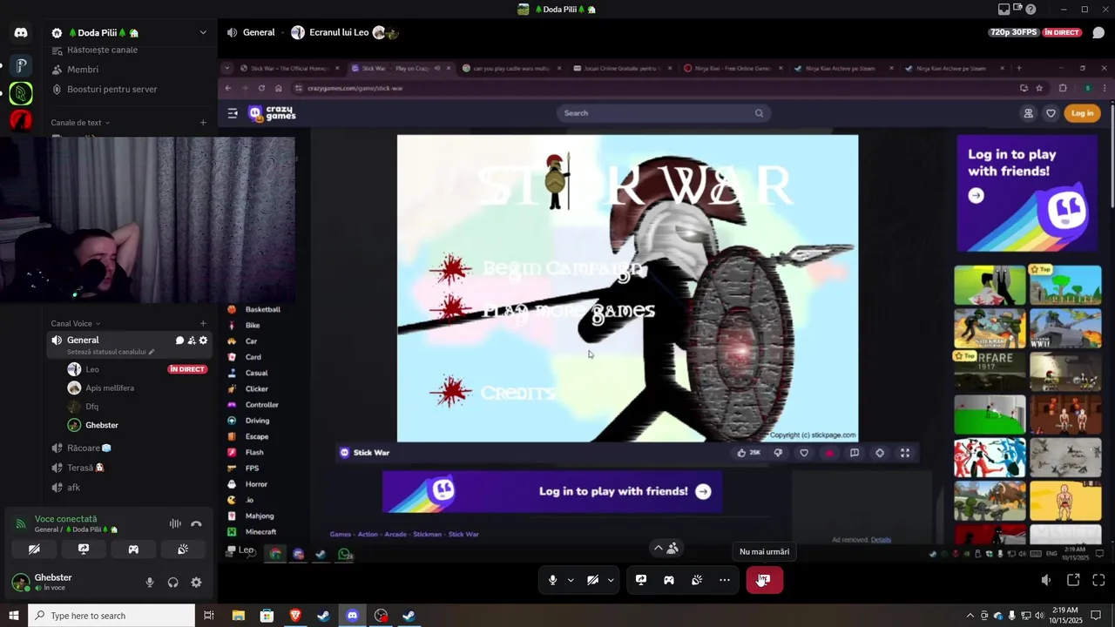Viewport: 1115px width, 627px height.
Task: Toggle microphone mute in call toolbar
Action: pyautogui.click(x=552, y=580)
